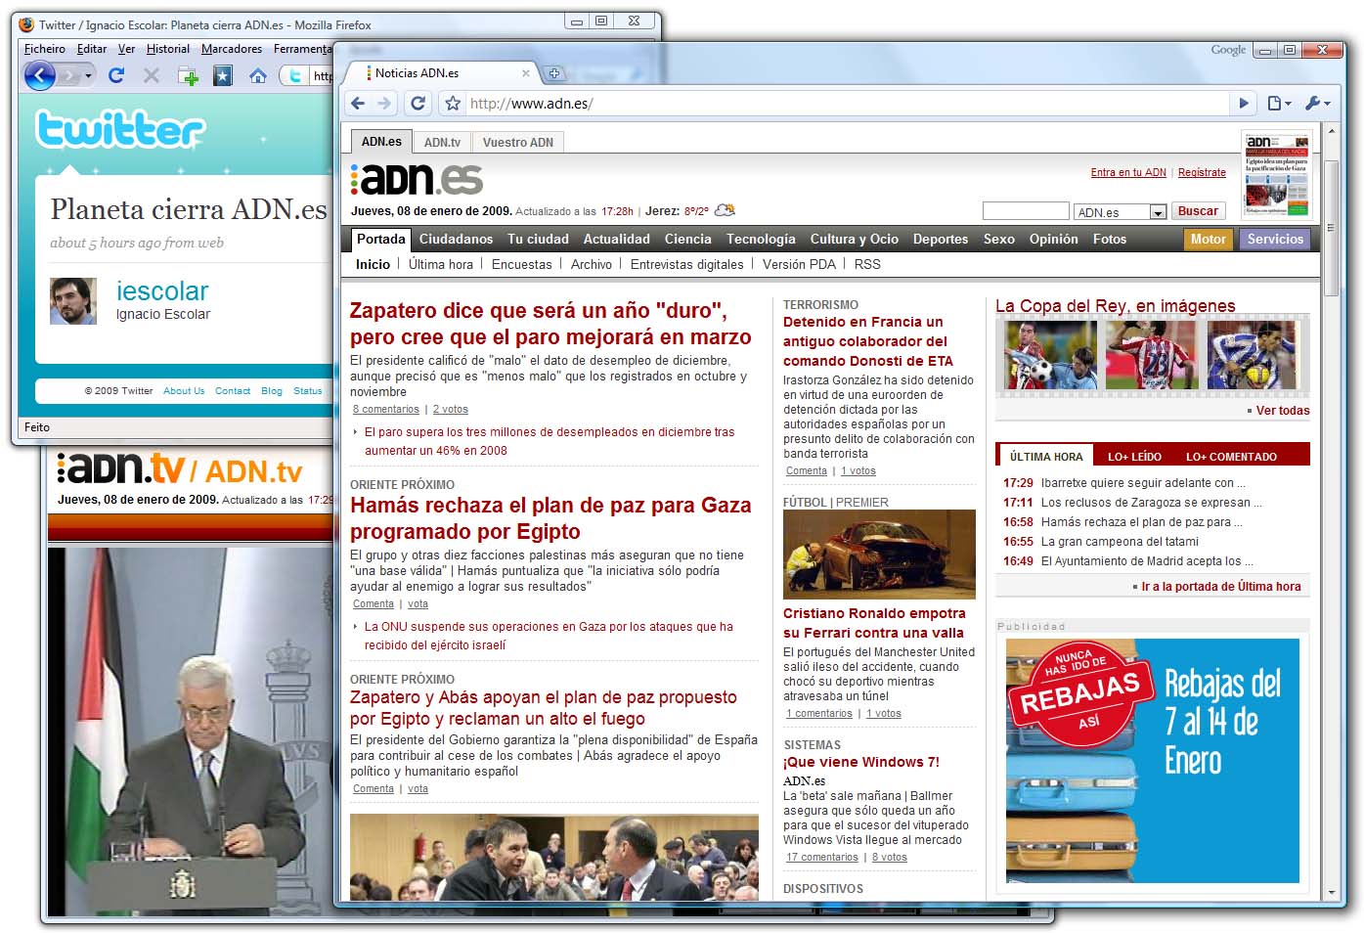Viewport: 1364px width, 933px height.
Task: Open the Firefox history dropdown arrow
Action: click(88, 75)
